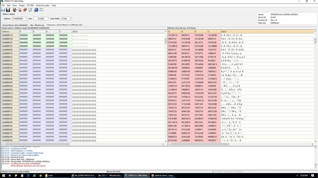This screenshot has width=318, height=178.
Task: Switch to C/C++ - IMonitor/Src taskbar window
Action: pyautogui.click(x=110, y=175)
